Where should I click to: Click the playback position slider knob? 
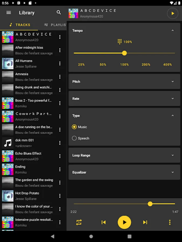(x=150, y=204)
